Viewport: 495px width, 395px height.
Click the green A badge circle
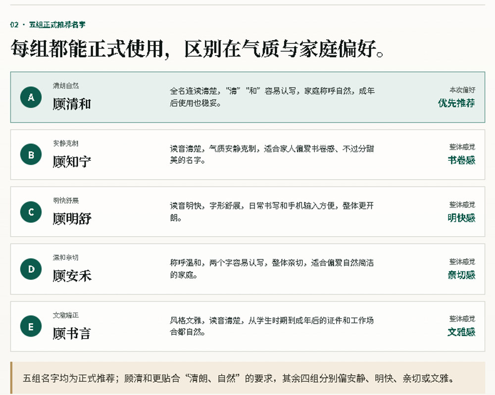[x=31, y=97]
